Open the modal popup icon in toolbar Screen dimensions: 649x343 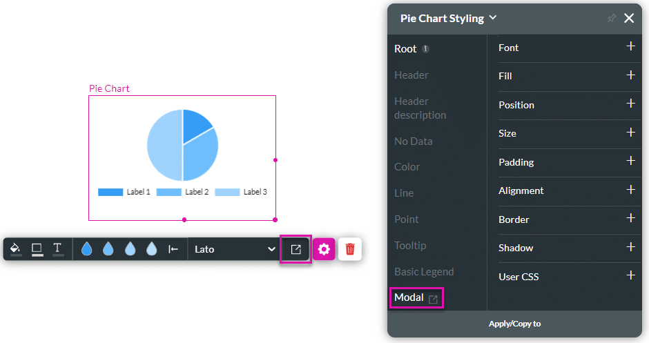click(296, 249)
